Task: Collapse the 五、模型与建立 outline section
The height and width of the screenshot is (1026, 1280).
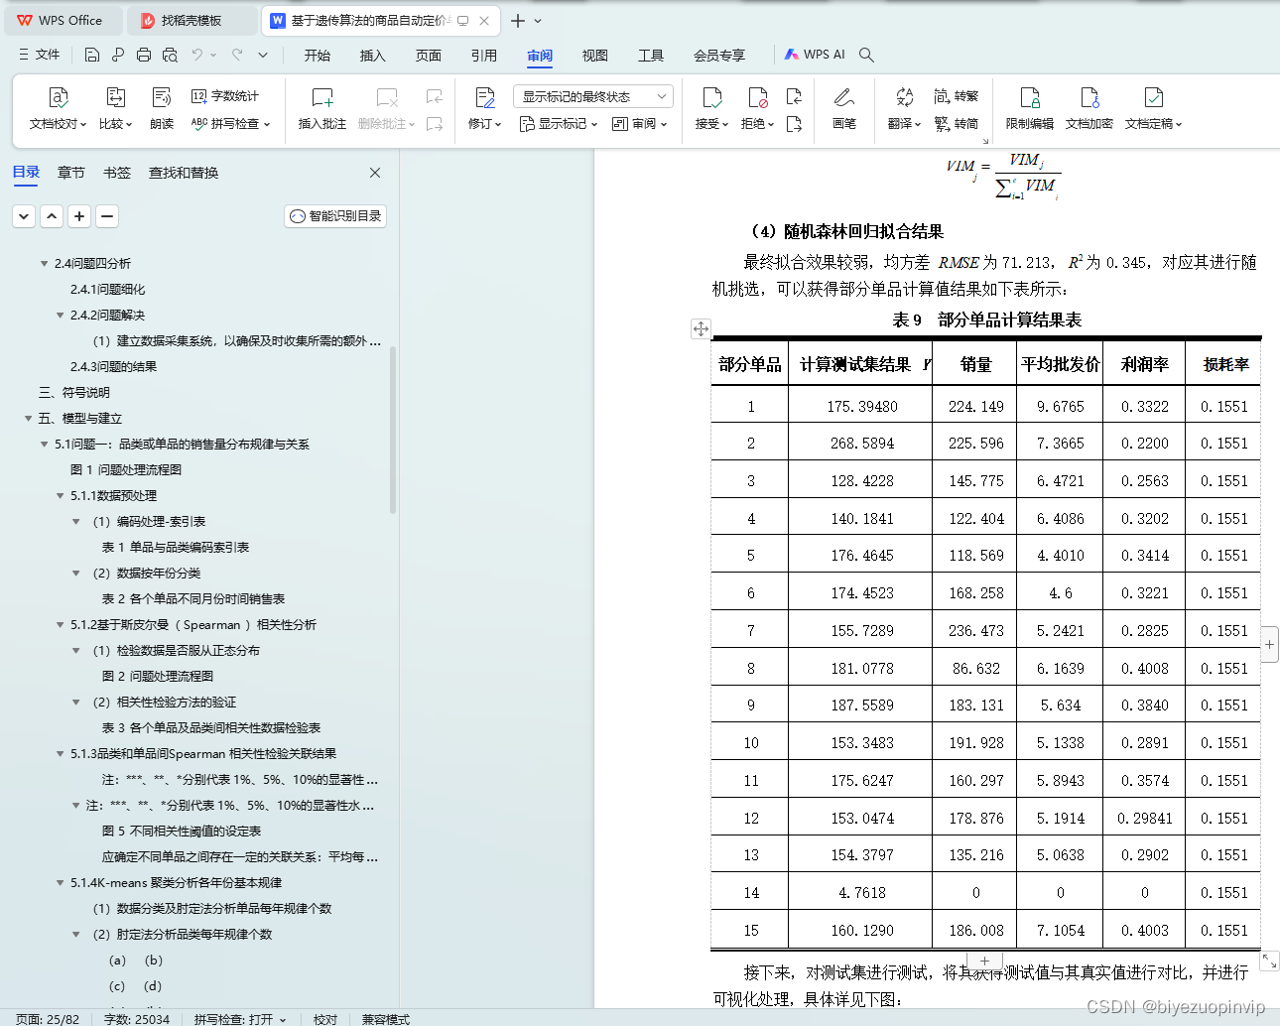Action: (28, 419)
